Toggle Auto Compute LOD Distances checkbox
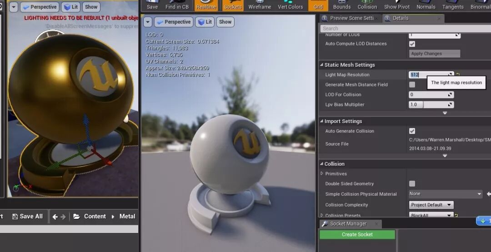The height and width of the screenshot is (252, 491). (x=412, y=44)
